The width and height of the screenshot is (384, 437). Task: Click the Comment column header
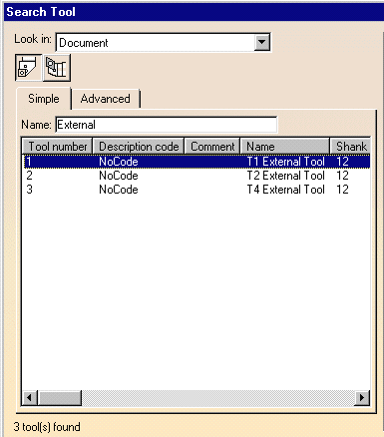pos(212,147)
